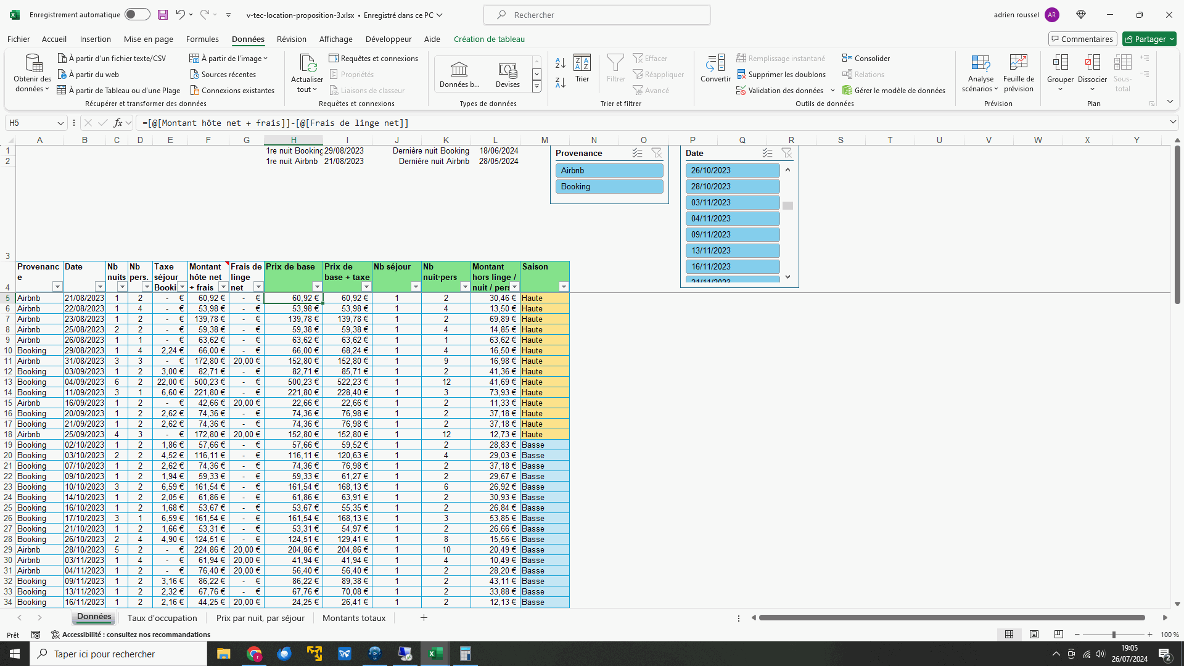Open the Formules ribbon tab
This screenshot has width=1184, height=666.
(x=202, y=39)
